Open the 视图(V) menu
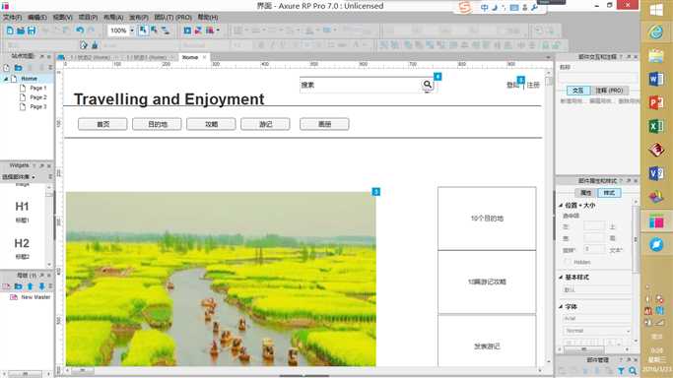The width and height of the screenshot is (673, 378). [62, 17]
